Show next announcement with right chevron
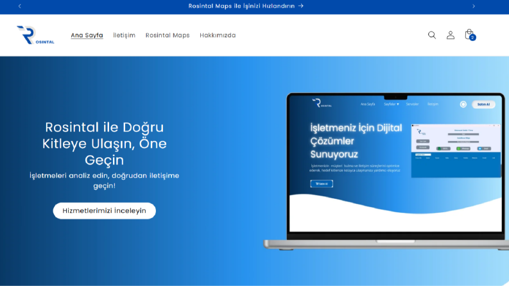The width and height of the screenshot is (509, 286). pos(474,6)
